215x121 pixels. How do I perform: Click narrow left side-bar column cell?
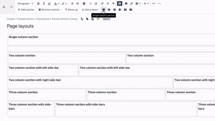coord(43,70)
